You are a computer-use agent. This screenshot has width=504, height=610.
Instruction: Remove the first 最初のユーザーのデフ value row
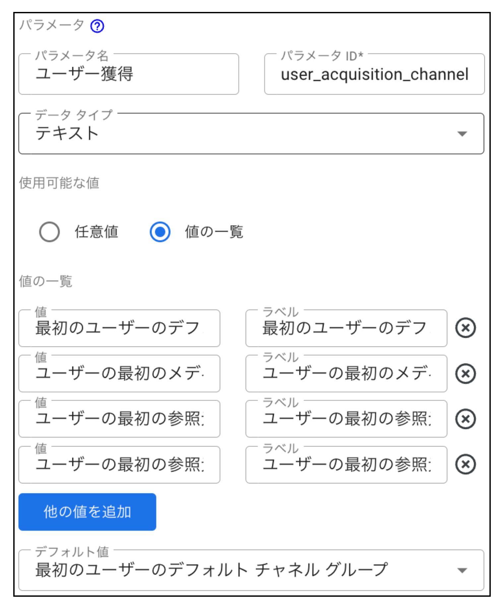pos(465,328)
